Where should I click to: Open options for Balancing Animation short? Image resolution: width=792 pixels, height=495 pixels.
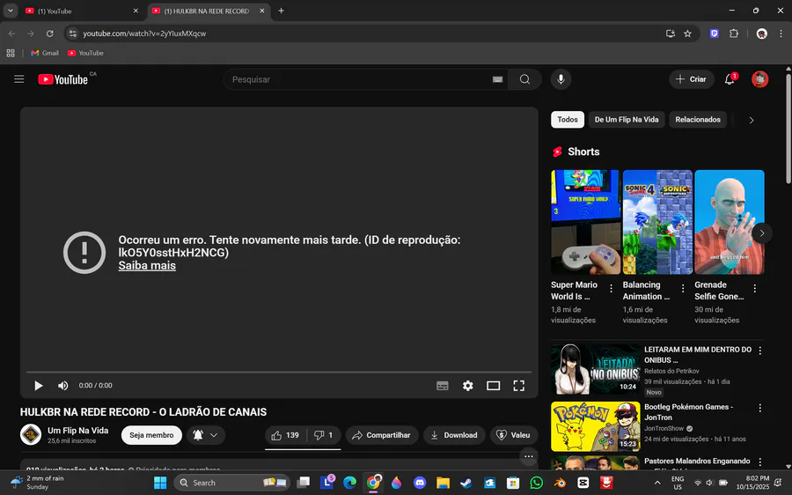coord(683,288)
